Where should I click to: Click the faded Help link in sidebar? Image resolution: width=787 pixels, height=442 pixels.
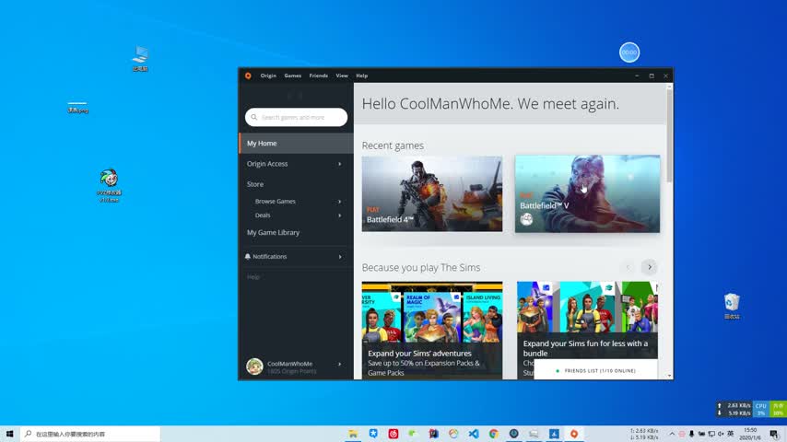click(253, 277)
